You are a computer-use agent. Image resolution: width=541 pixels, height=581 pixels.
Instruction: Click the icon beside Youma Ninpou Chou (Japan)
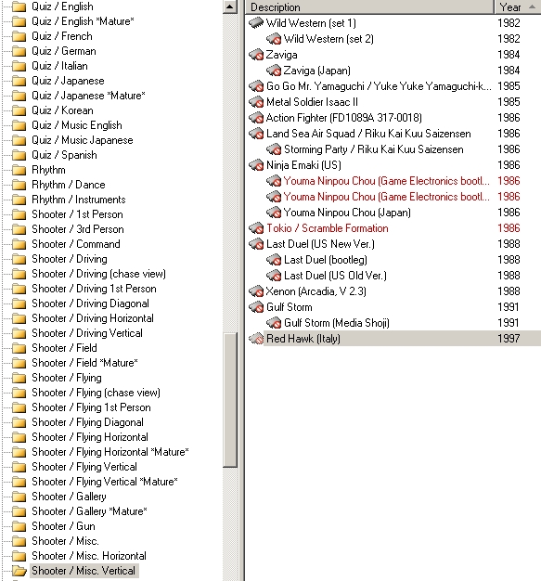pyautogui.click(x=274, y=213)
